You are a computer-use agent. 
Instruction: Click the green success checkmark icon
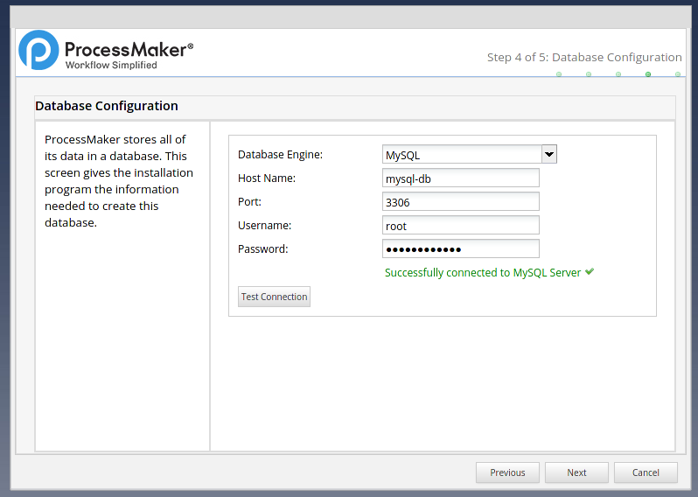590,271
